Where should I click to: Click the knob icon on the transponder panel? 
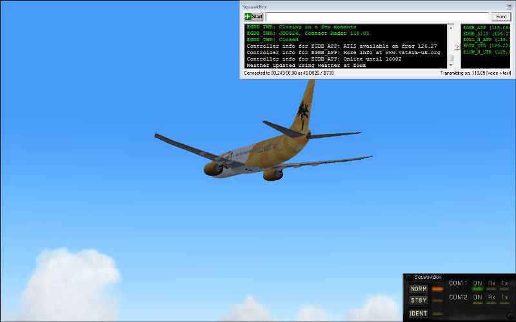[511, 316]
